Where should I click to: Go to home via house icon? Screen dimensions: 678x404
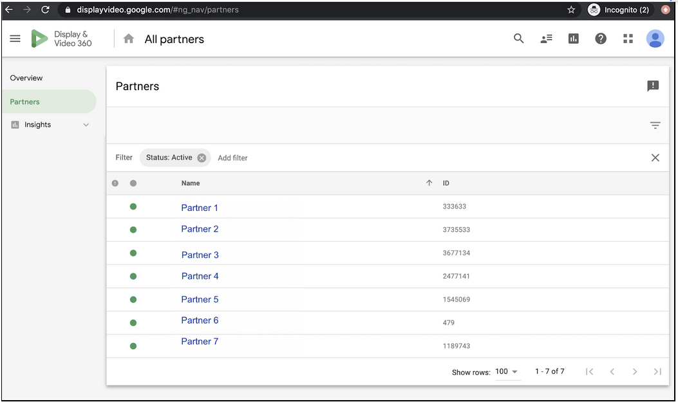click(128, 39)
